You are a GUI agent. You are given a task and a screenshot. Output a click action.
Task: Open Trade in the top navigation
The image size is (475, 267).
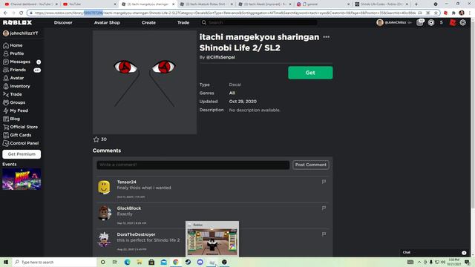coord(183,23)
